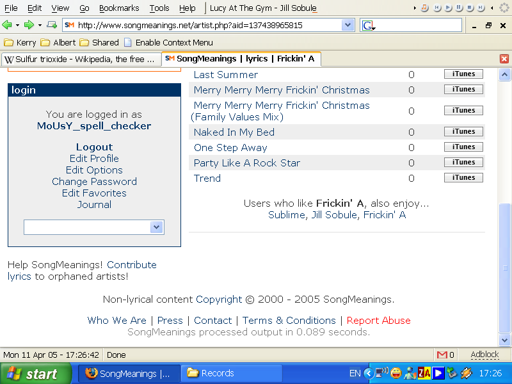The height and width of the screenshot is (384, 512).
Task: Open the Journal link
Action: 94,204
